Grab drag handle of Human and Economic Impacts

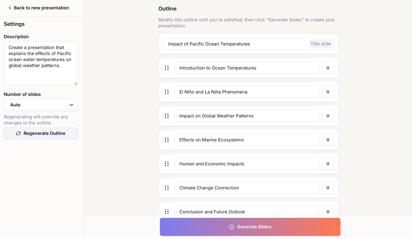click(167, 164)
